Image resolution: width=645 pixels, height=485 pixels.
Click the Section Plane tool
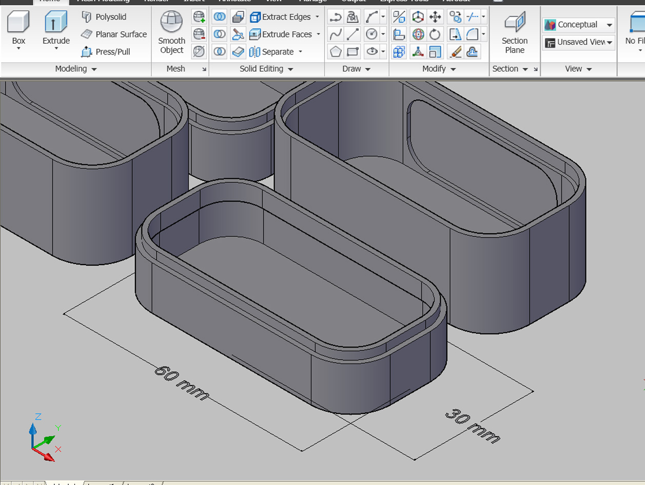pyautogui.click(x=515, y=32)
